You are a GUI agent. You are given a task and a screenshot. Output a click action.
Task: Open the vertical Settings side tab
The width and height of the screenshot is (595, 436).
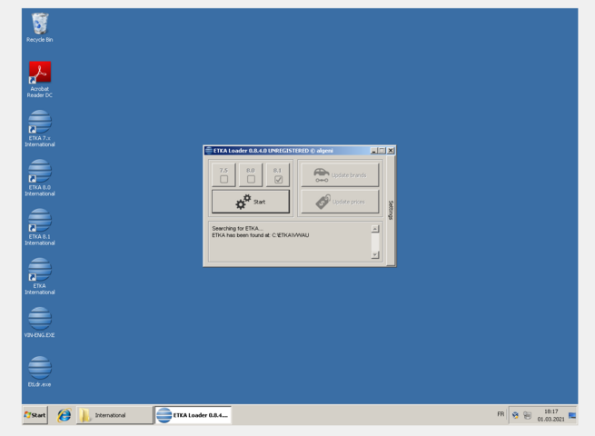pos(391,210)
